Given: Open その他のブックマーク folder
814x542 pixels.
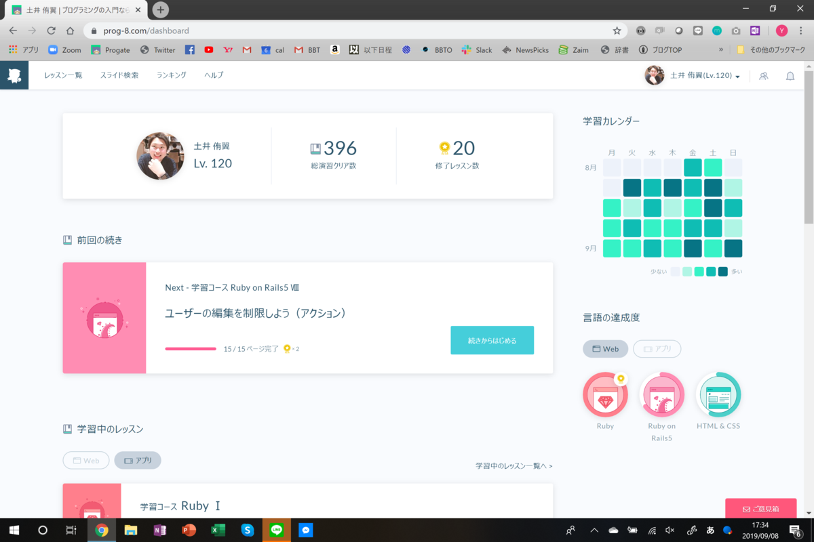Looking at the screenshot, I should pos(771,50).
